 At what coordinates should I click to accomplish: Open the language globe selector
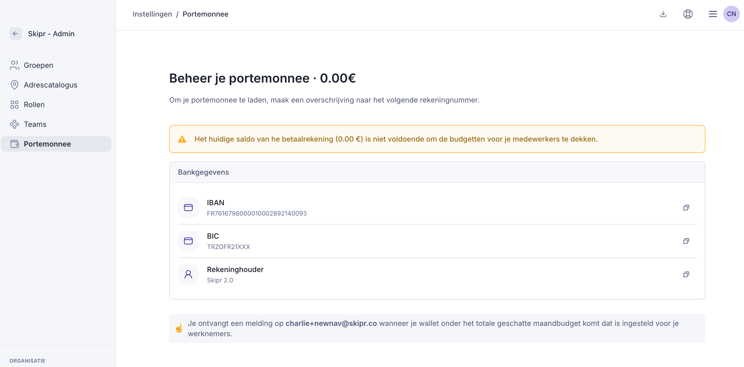[x=688, y=14]
